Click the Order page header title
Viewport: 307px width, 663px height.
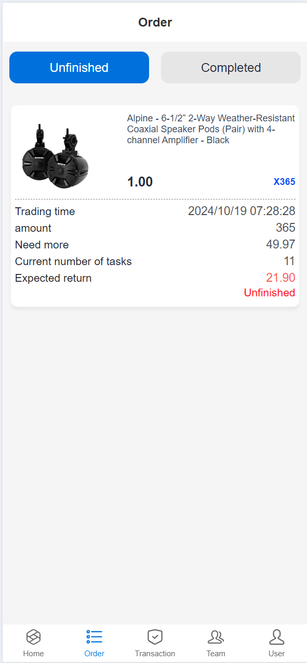tap(155, 22)
